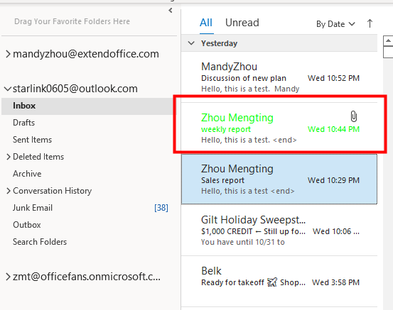Reverse sort order with the up arrow

(x=370, y=24)
